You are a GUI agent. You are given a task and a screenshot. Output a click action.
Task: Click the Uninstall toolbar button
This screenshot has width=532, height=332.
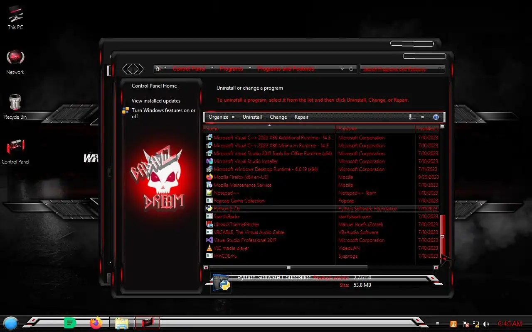click(252, 117)
